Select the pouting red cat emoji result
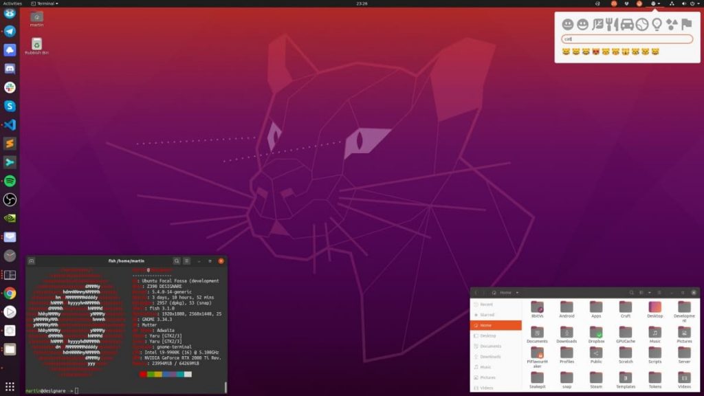The width and height of the screenshot is (704, 396). (595, 52)
